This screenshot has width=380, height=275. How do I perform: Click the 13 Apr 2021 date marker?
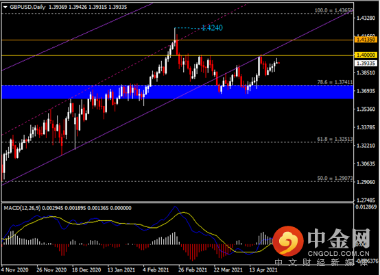pyautogui.click(x=263, y=270)
